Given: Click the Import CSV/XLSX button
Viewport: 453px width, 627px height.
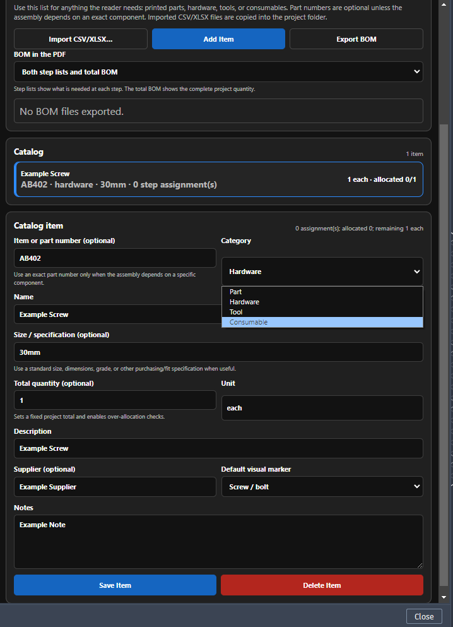Looking at the screenshot, I should pos(81,39).
